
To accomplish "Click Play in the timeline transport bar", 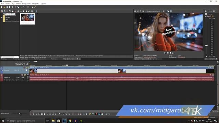I will coord(39,114).
